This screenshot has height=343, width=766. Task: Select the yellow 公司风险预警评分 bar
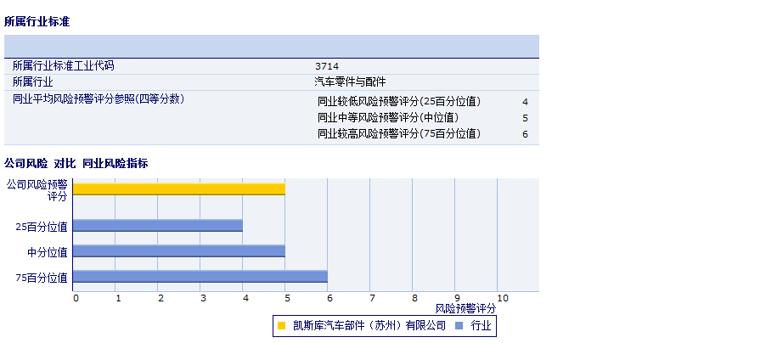pos(178,189)
